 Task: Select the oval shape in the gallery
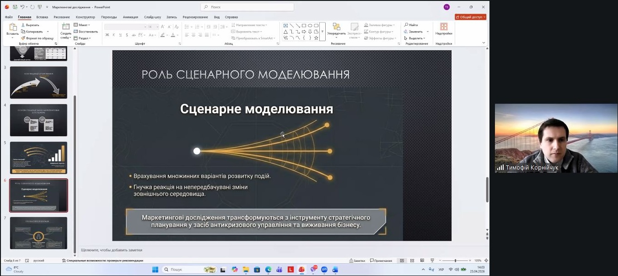[310, 26]
